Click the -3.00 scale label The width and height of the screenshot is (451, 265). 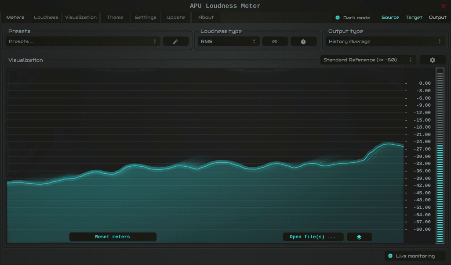(x=423, y=91)
